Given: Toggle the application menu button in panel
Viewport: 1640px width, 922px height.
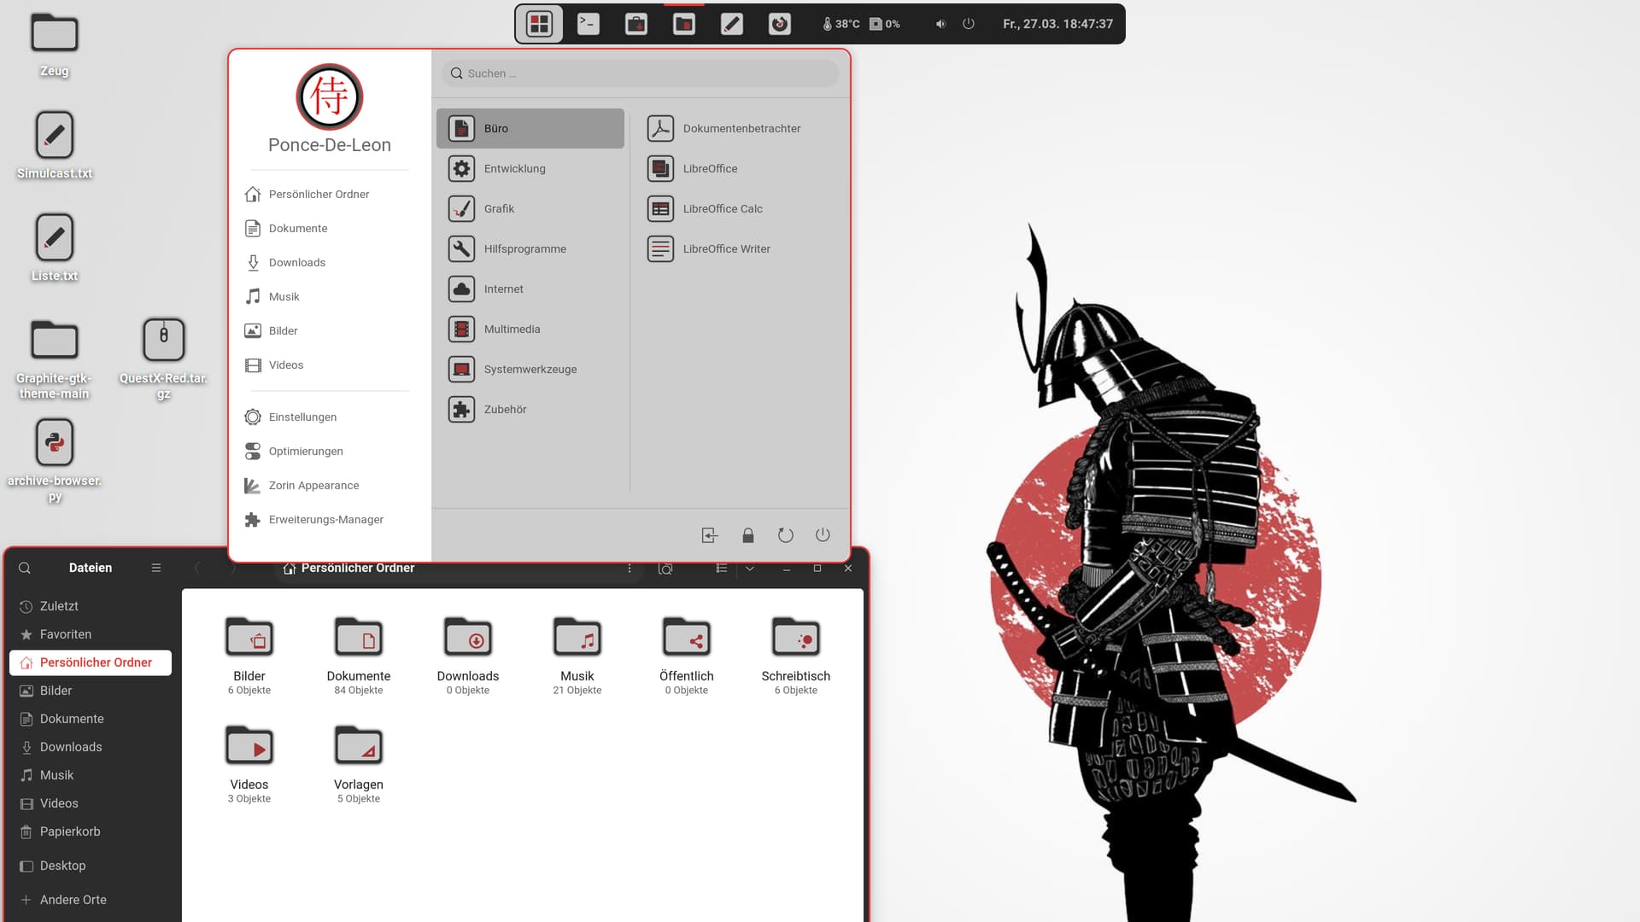Looking at the screenshot, I should [x=539, y=24].
